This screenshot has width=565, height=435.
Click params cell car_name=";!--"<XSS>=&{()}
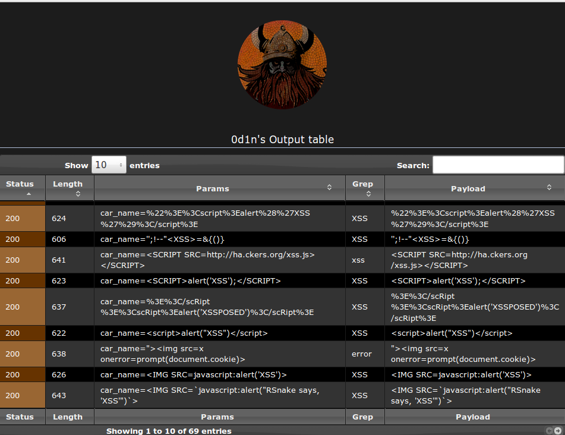pyautogui.click(x=220, y=239)
